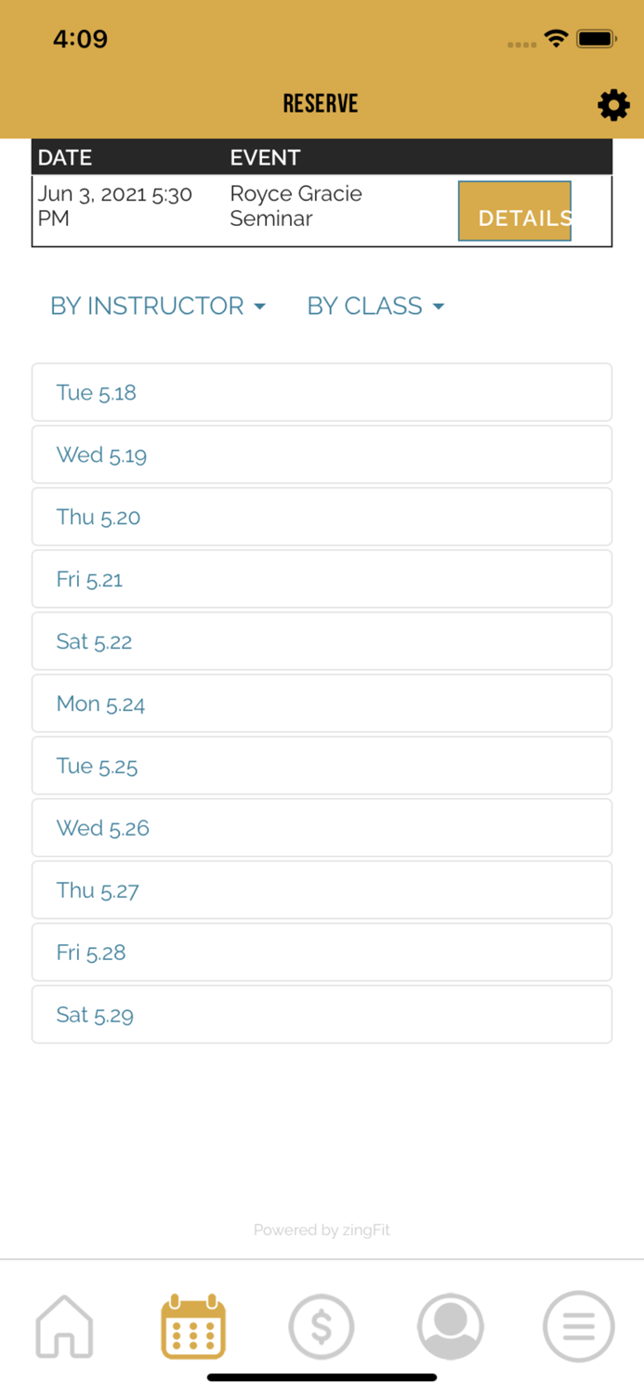The height and width of the screenshot is (1394, 644).
Task: Open the Wed 5.26 day row
Action: point(322,828)
